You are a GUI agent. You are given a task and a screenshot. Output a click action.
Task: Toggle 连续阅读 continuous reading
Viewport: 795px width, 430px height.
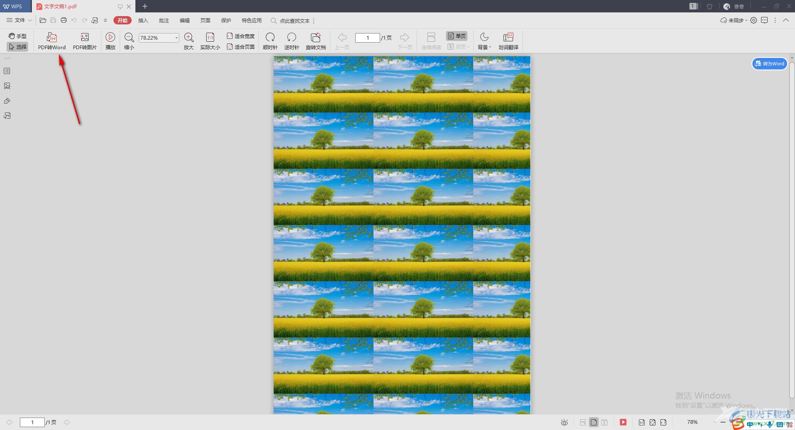(431, 41)
